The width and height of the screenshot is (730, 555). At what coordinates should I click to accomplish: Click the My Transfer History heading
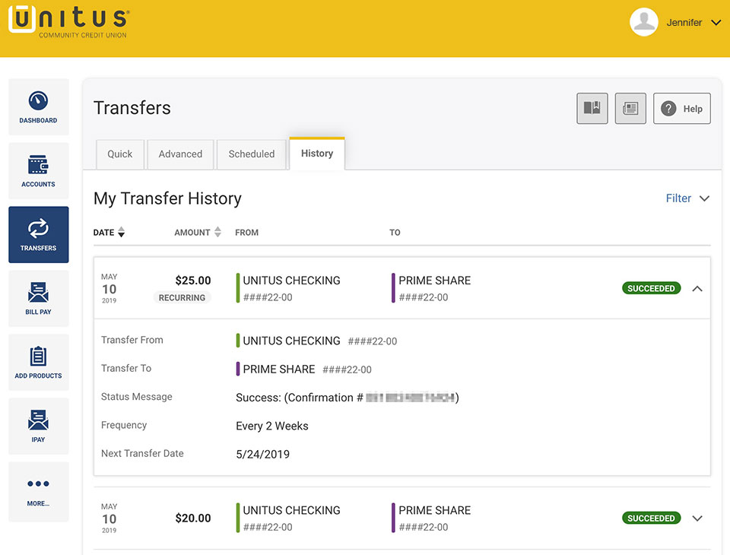pos(167,199)
